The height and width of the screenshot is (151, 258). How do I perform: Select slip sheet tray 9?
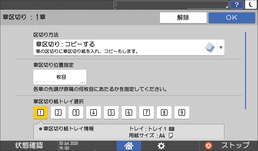point(182,112)
